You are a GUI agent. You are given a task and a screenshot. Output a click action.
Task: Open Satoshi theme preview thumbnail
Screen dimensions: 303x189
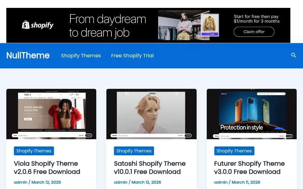pyautogui.click(x=151, y=114)
